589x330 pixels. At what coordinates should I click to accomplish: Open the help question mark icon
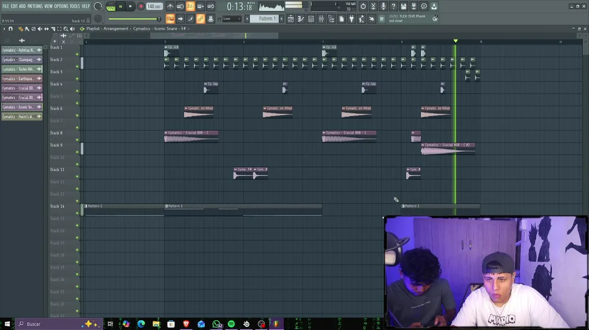point(393,6)
